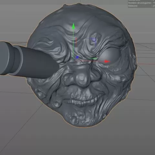Click the gizmo origin where the axes meet

(74, 61)
